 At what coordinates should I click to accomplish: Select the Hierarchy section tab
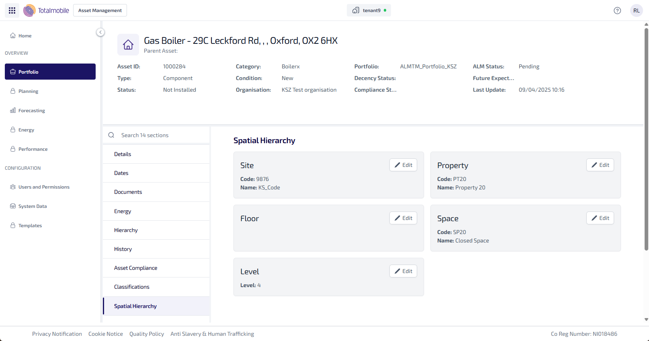click(126, 230)
